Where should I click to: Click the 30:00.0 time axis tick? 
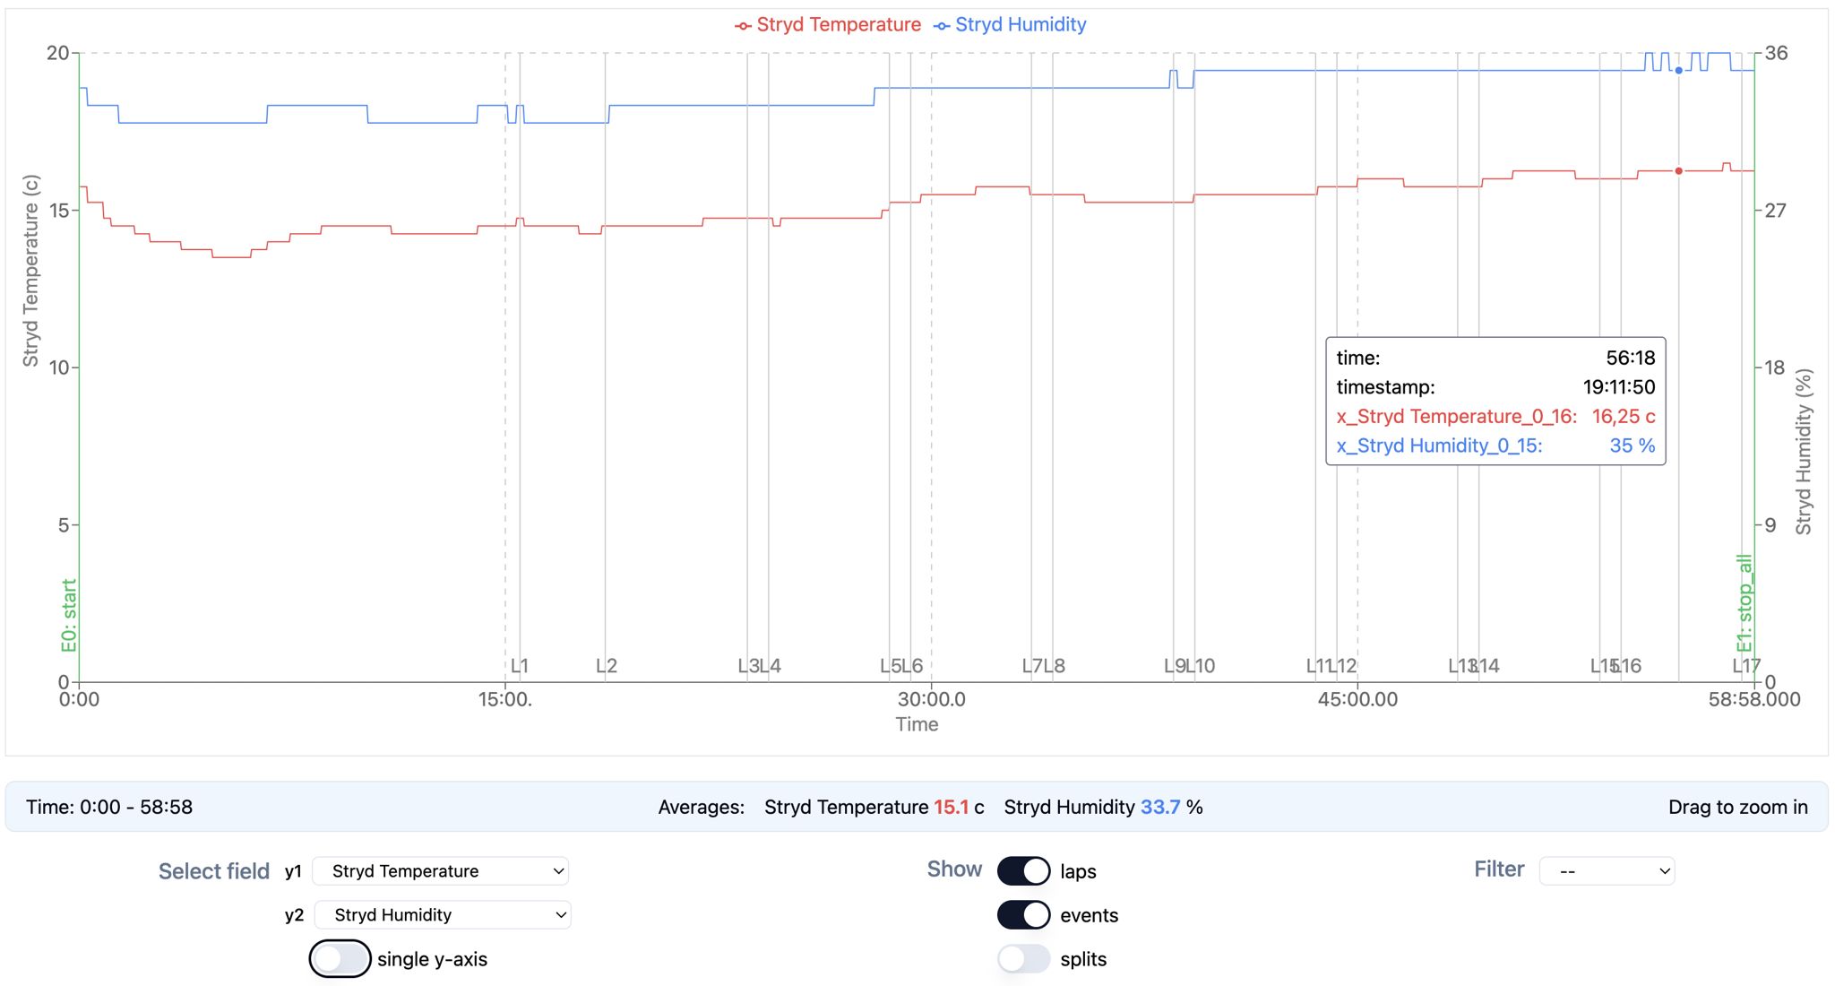[932, 699]
